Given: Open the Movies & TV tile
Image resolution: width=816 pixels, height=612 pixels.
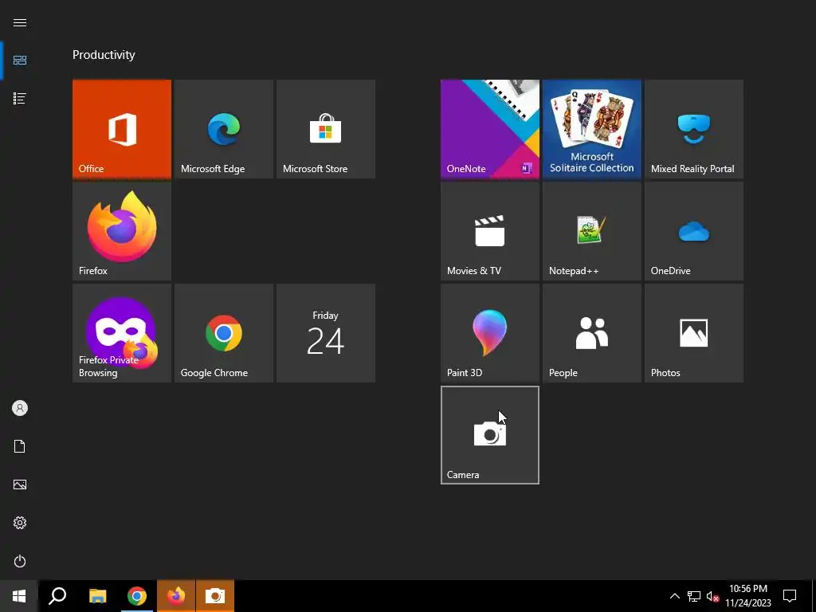Looking at the screenshot, I should click(x=490, y=231).
